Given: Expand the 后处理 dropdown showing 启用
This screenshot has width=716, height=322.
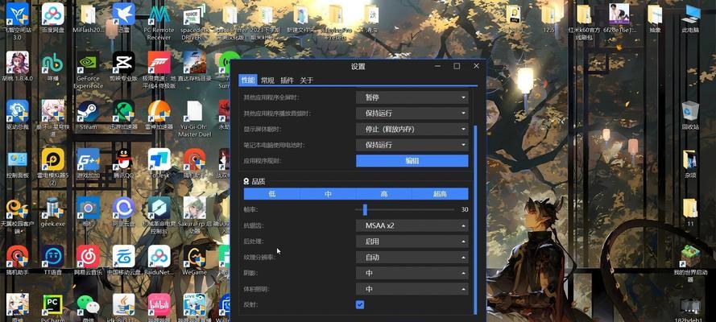Looking at the screenshot, I should 412,242.
